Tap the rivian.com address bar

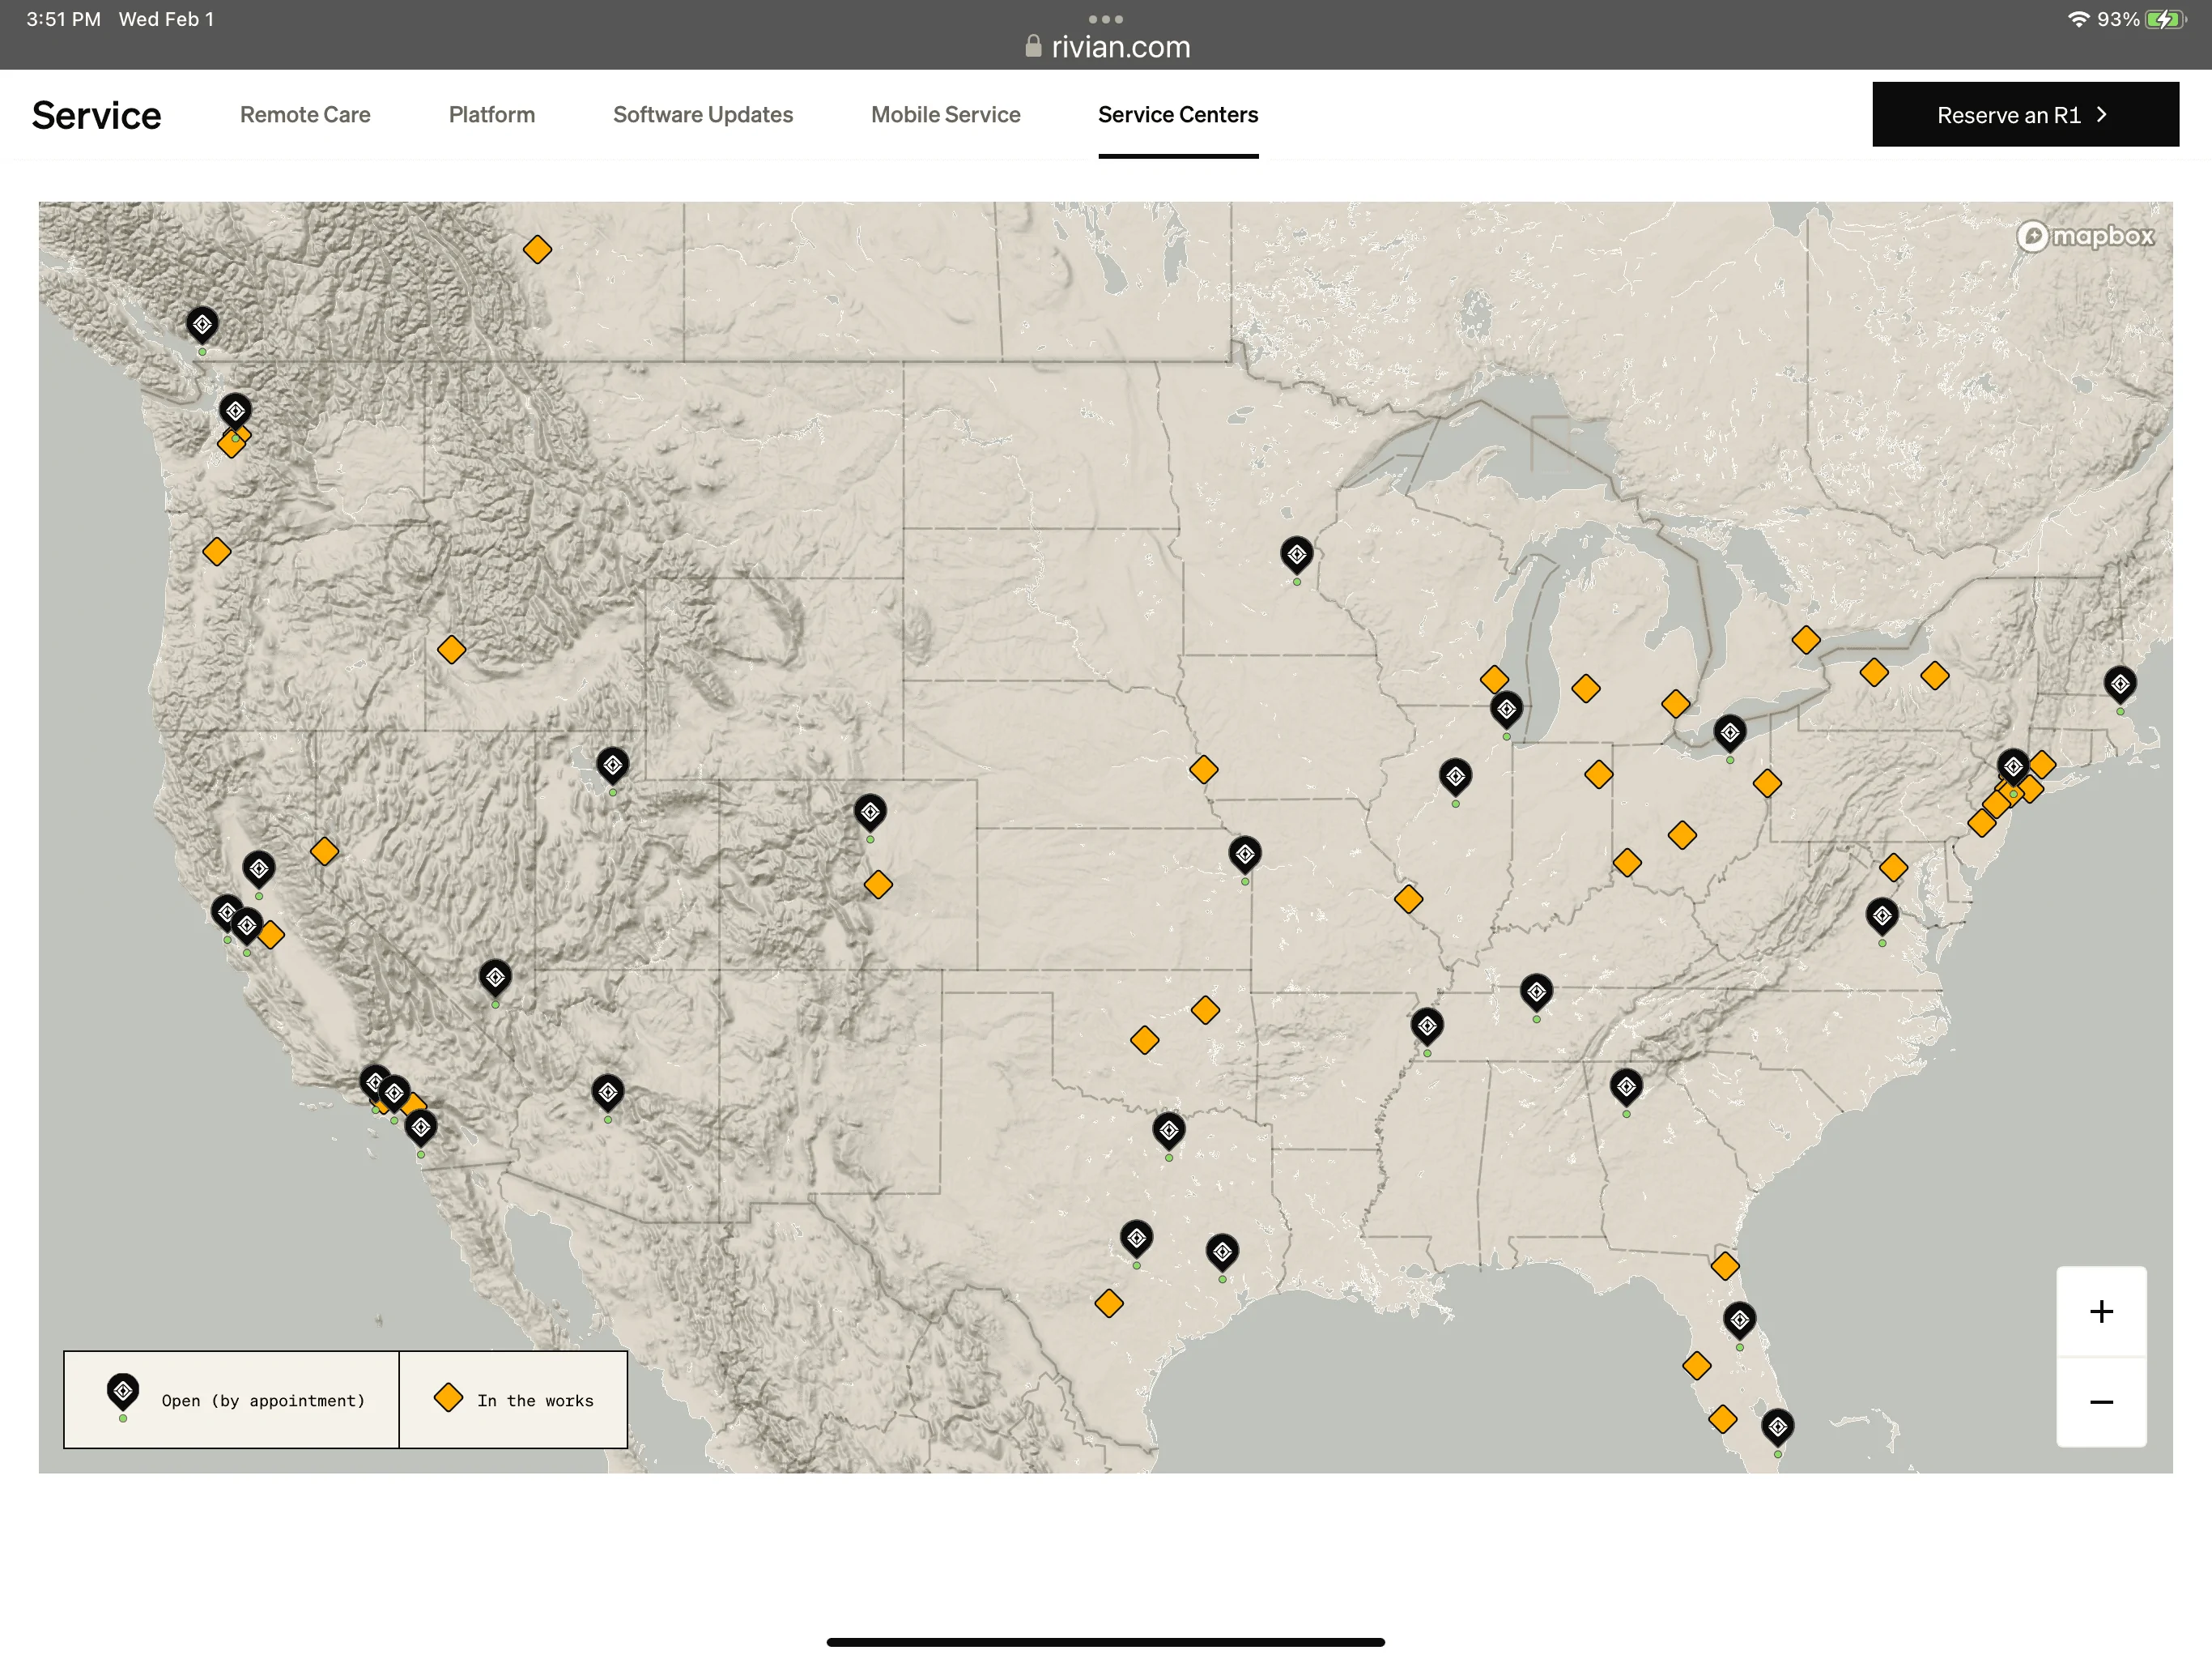click(1107, 46)
